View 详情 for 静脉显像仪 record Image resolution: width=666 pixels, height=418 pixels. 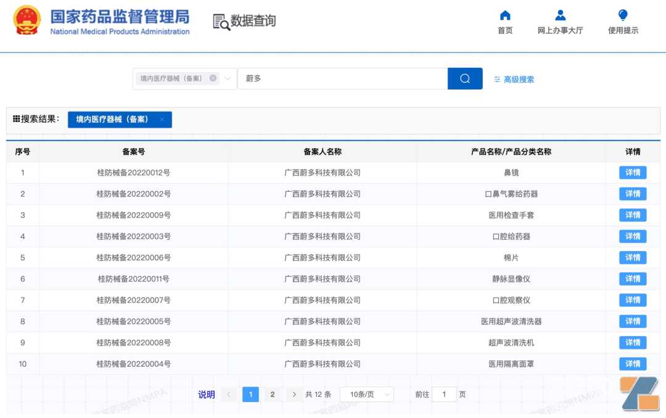point(633,279)
